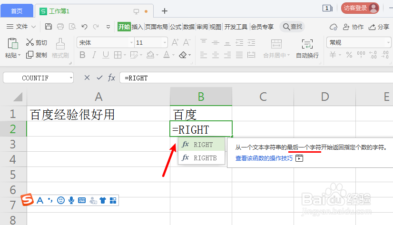Viewport: 393px width, 225px height.
Task: Undo the last action
Action: tap(85, 27)
